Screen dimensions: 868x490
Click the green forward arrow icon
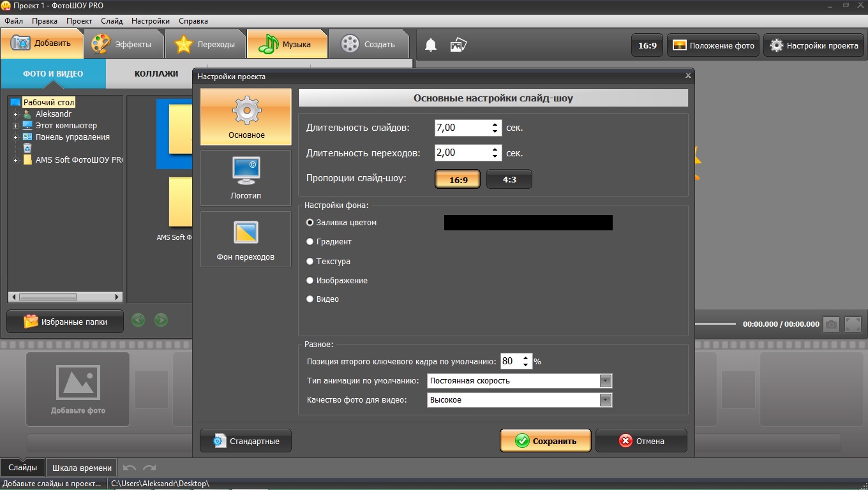[x=161, y=320]
